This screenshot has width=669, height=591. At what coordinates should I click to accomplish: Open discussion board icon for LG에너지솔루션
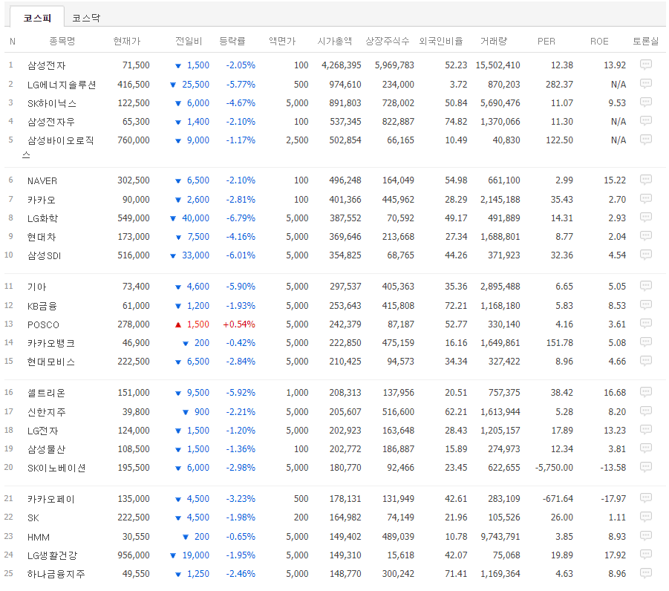click(x=645, y=84)
